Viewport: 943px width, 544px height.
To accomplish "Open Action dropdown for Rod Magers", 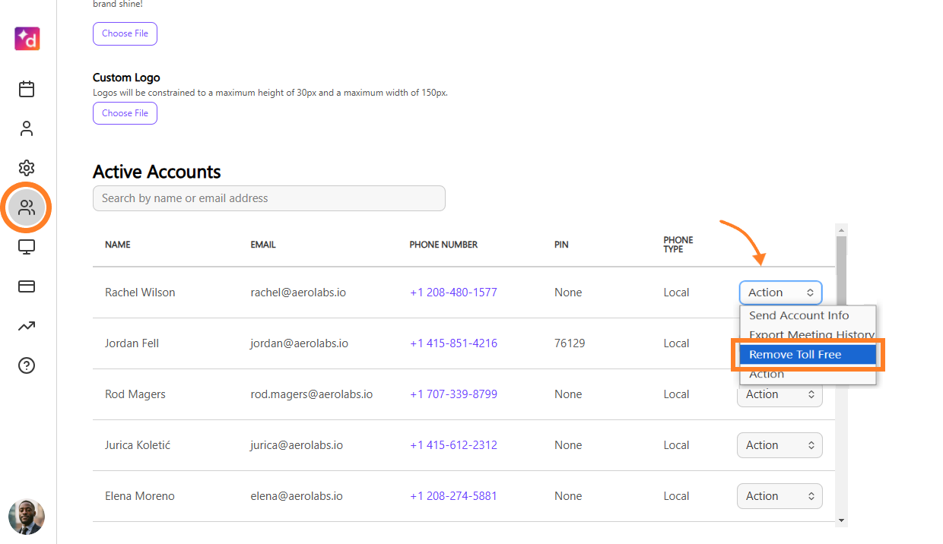I will click(x=779, y=394).
